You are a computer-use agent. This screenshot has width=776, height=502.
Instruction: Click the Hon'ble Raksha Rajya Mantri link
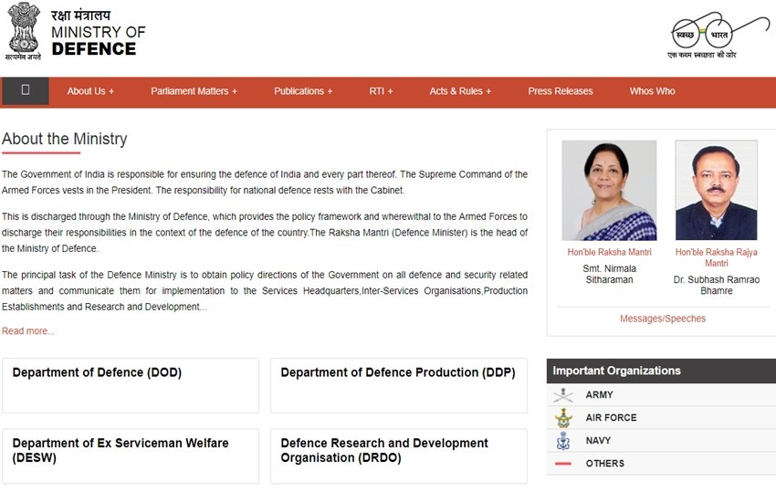716,257
